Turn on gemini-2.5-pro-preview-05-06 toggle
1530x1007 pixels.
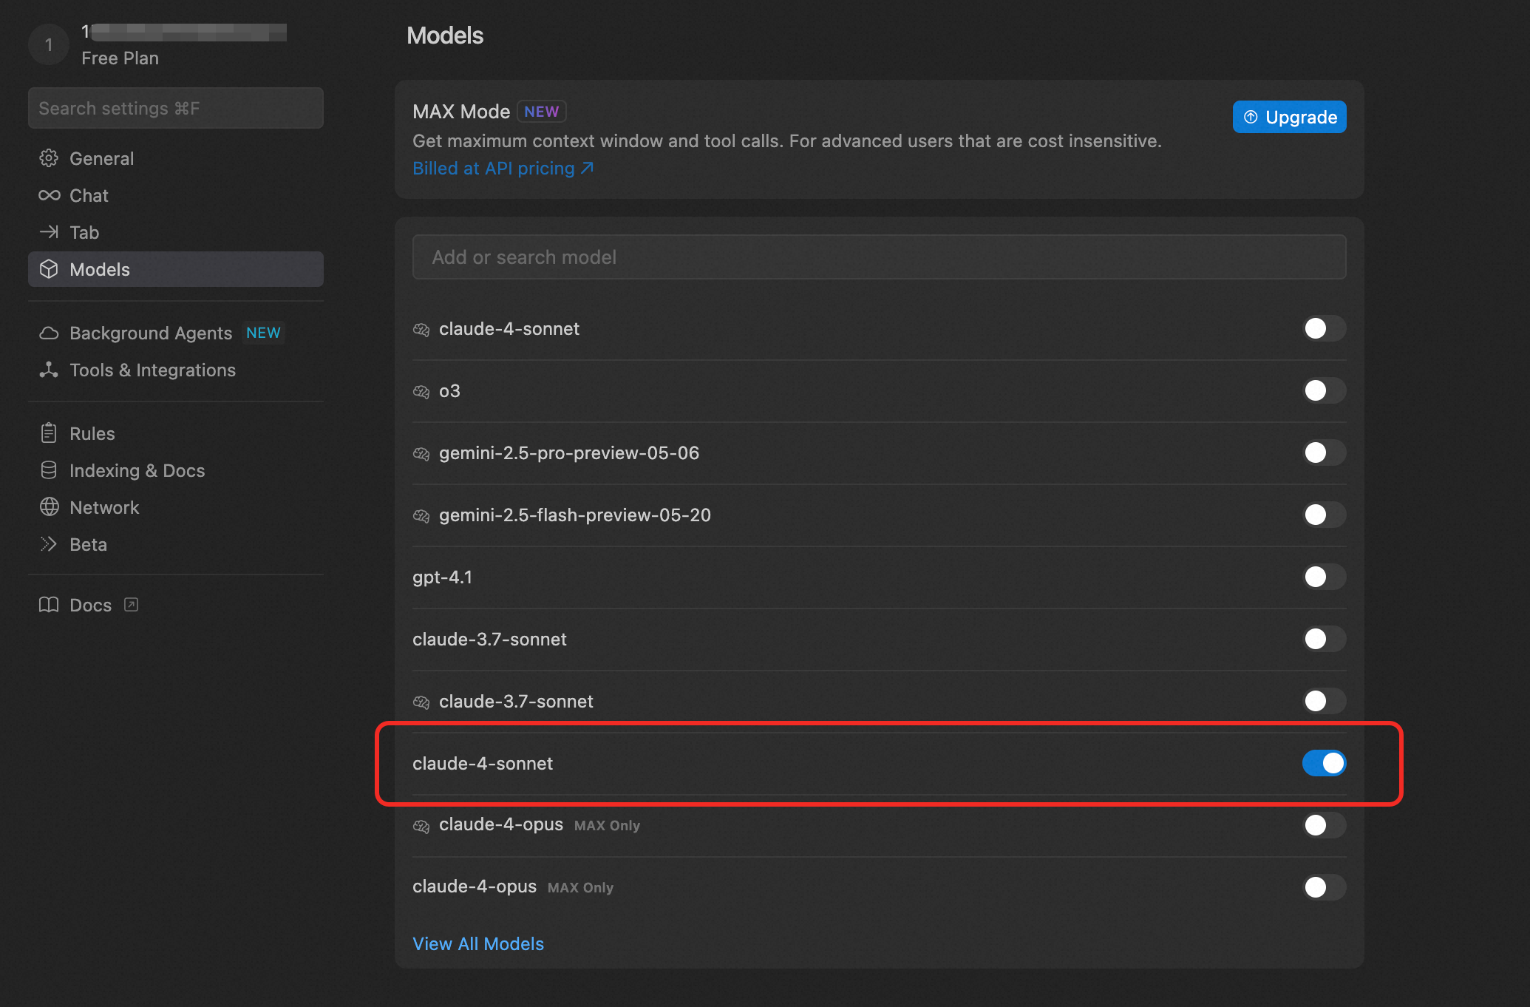[x=1323, y=452]
